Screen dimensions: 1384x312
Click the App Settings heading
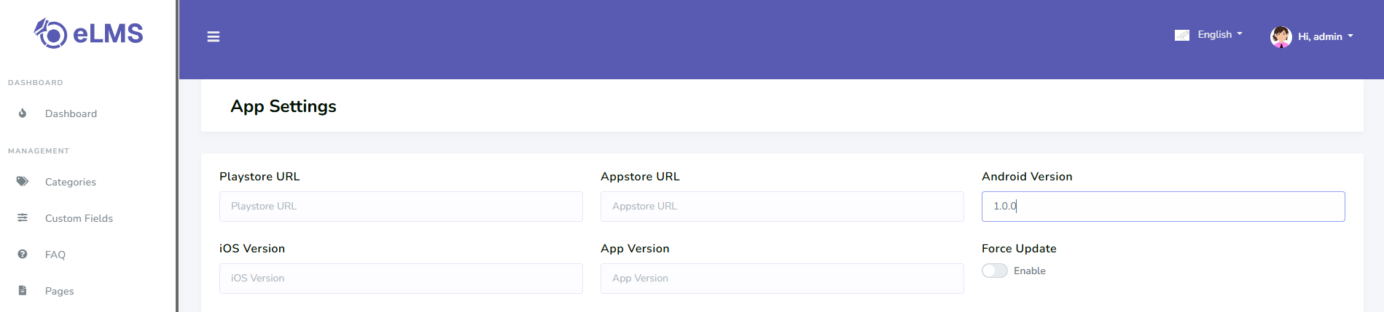coord(284,106)
